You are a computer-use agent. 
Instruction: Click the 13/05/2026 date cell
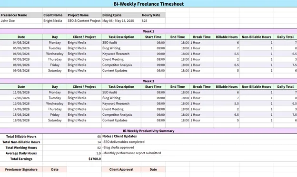21,103
